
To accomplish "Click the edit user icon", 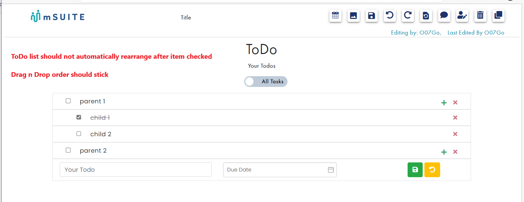I will coord(462,15).
